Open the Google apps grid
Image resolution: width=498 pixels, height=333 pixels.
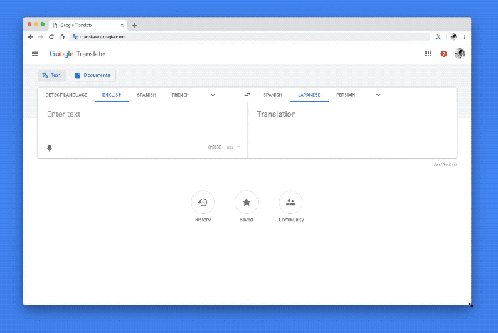click(428, 53)
